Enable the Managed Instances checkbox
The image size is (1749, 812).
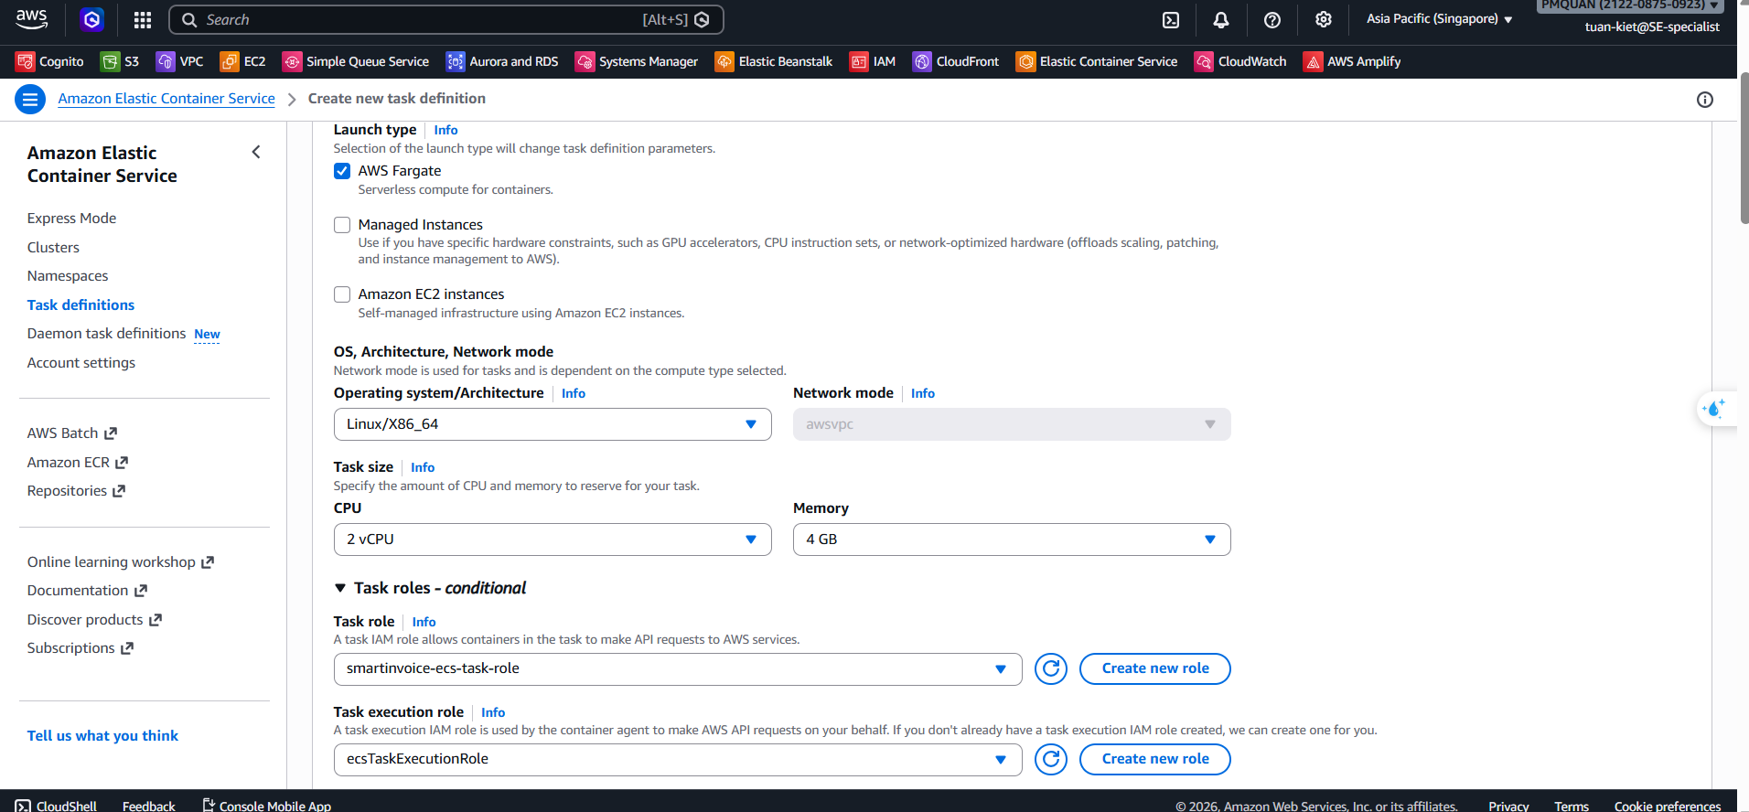pos(342,225)
